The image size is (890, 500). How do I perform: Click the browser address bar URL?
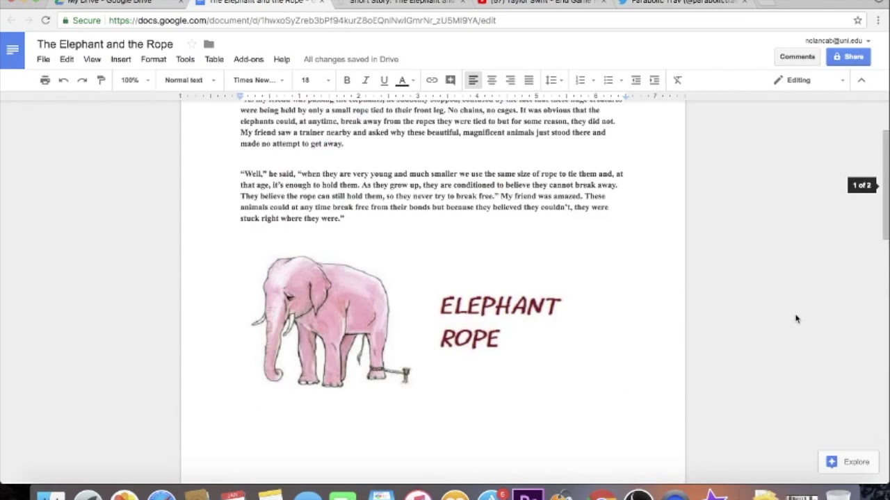tap(302, 20)
